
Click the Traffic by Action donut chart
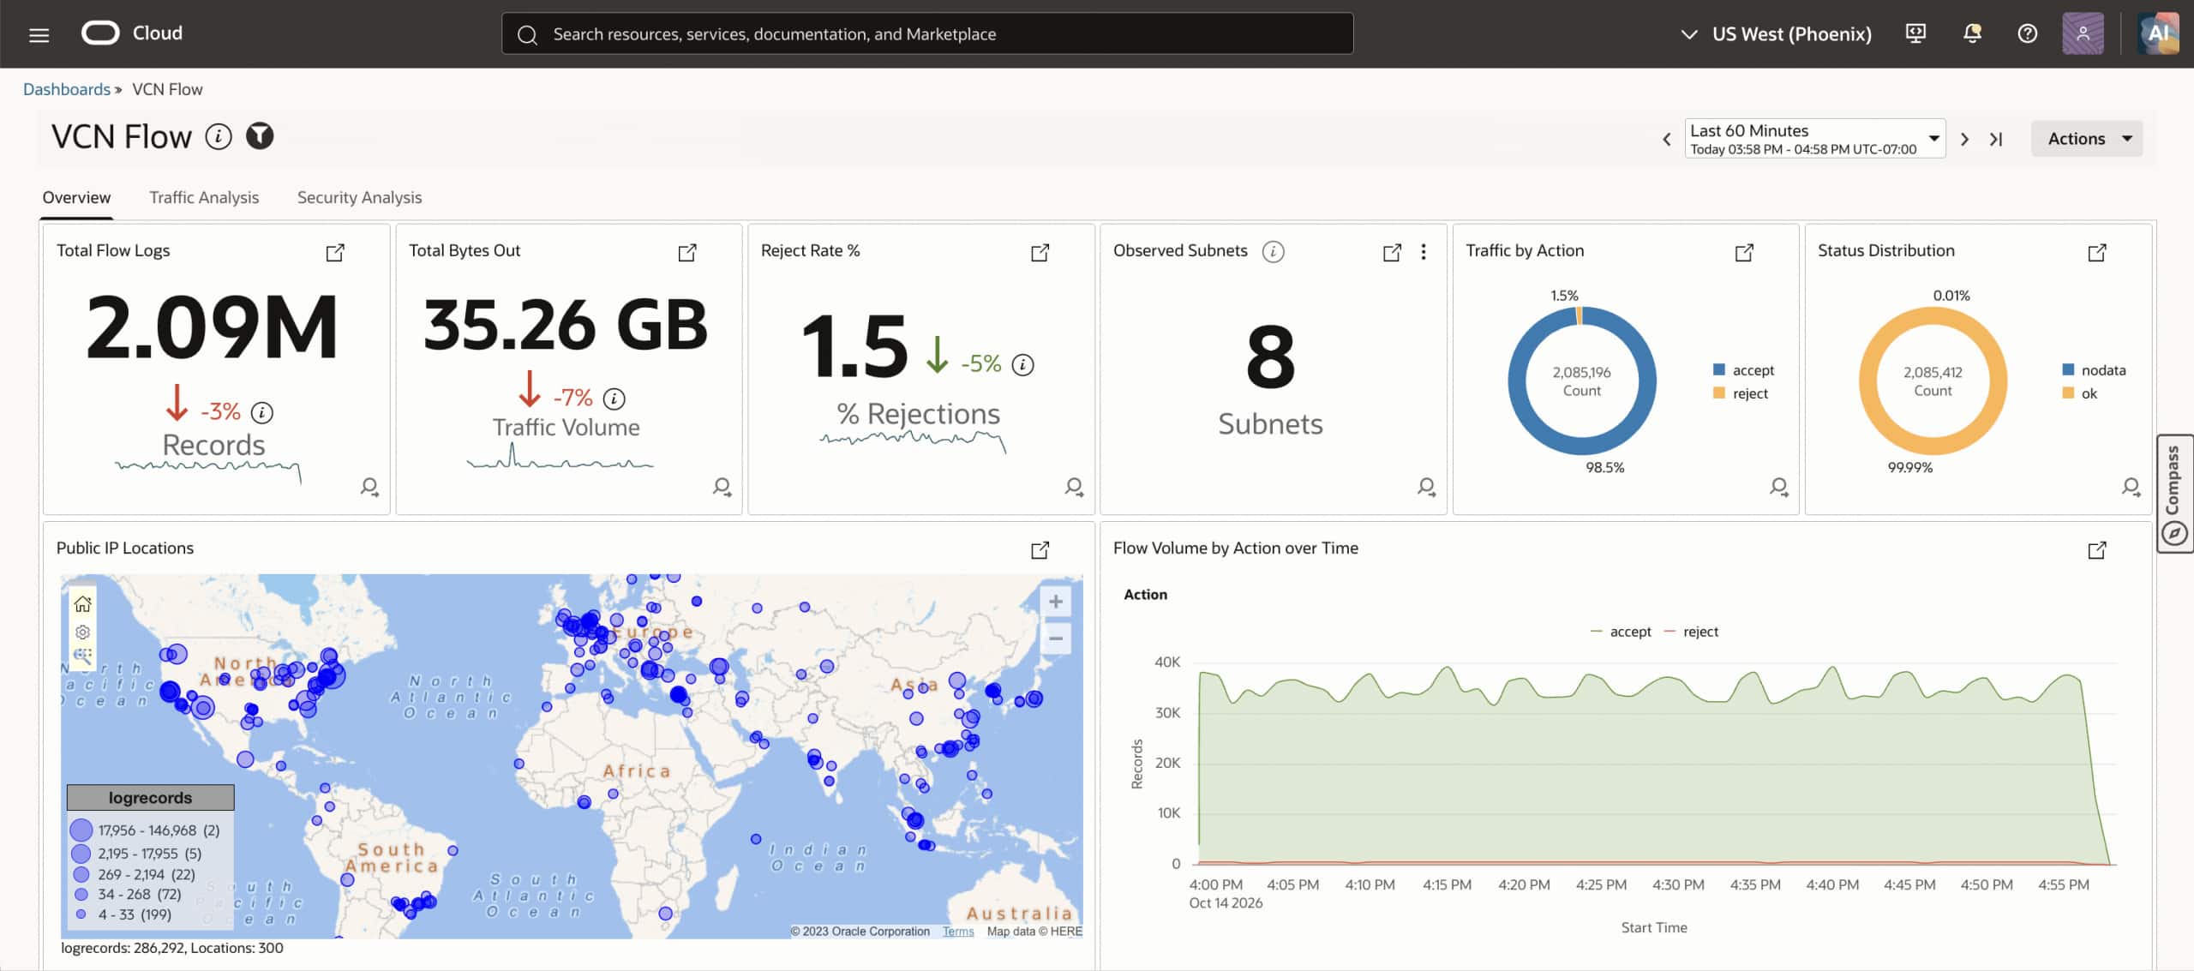1581,381
